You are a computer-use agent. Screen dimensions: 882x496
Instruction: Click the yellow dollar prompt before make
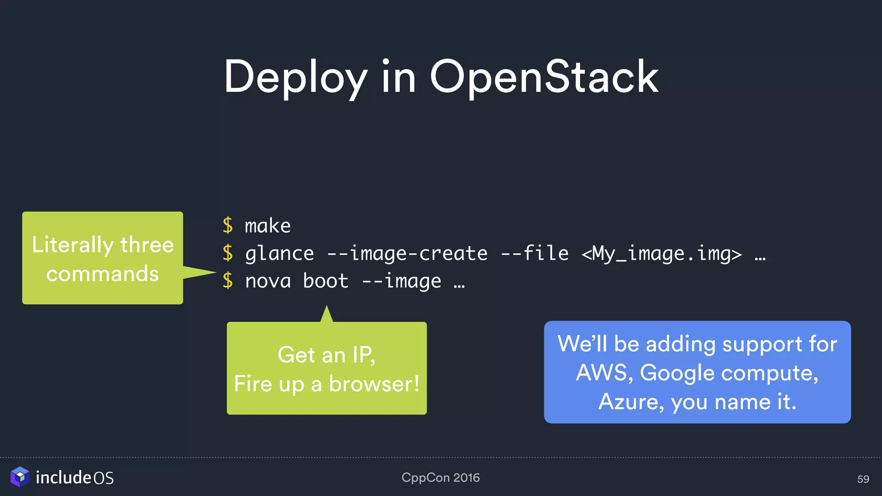click(228, 226)
